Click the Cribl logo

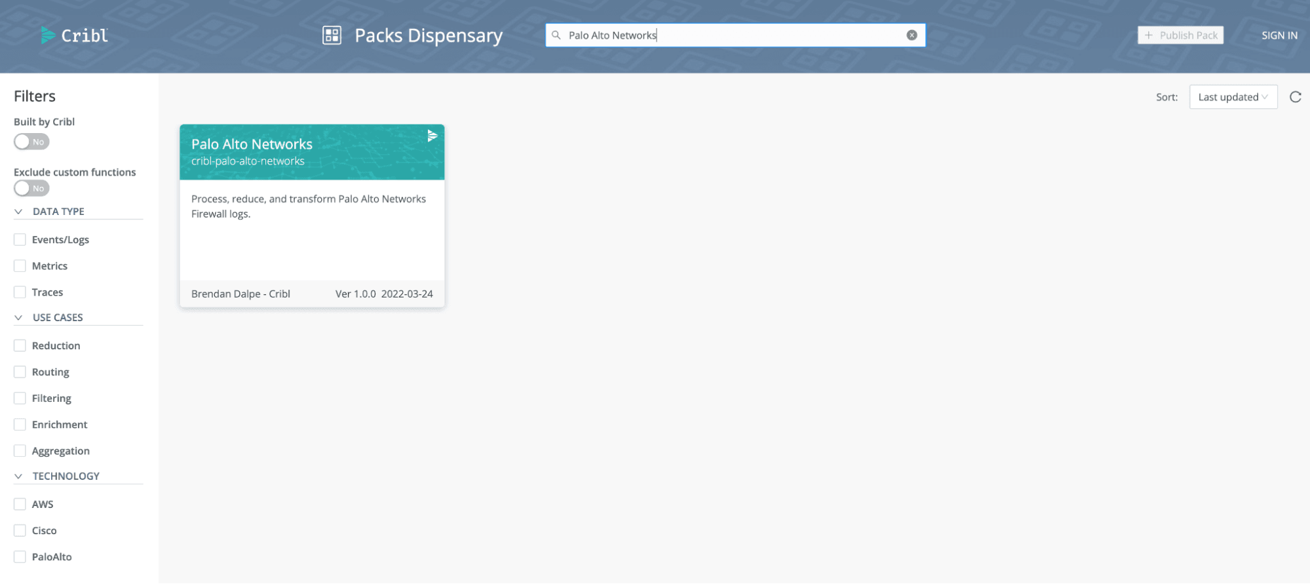[x=74, y=35]
